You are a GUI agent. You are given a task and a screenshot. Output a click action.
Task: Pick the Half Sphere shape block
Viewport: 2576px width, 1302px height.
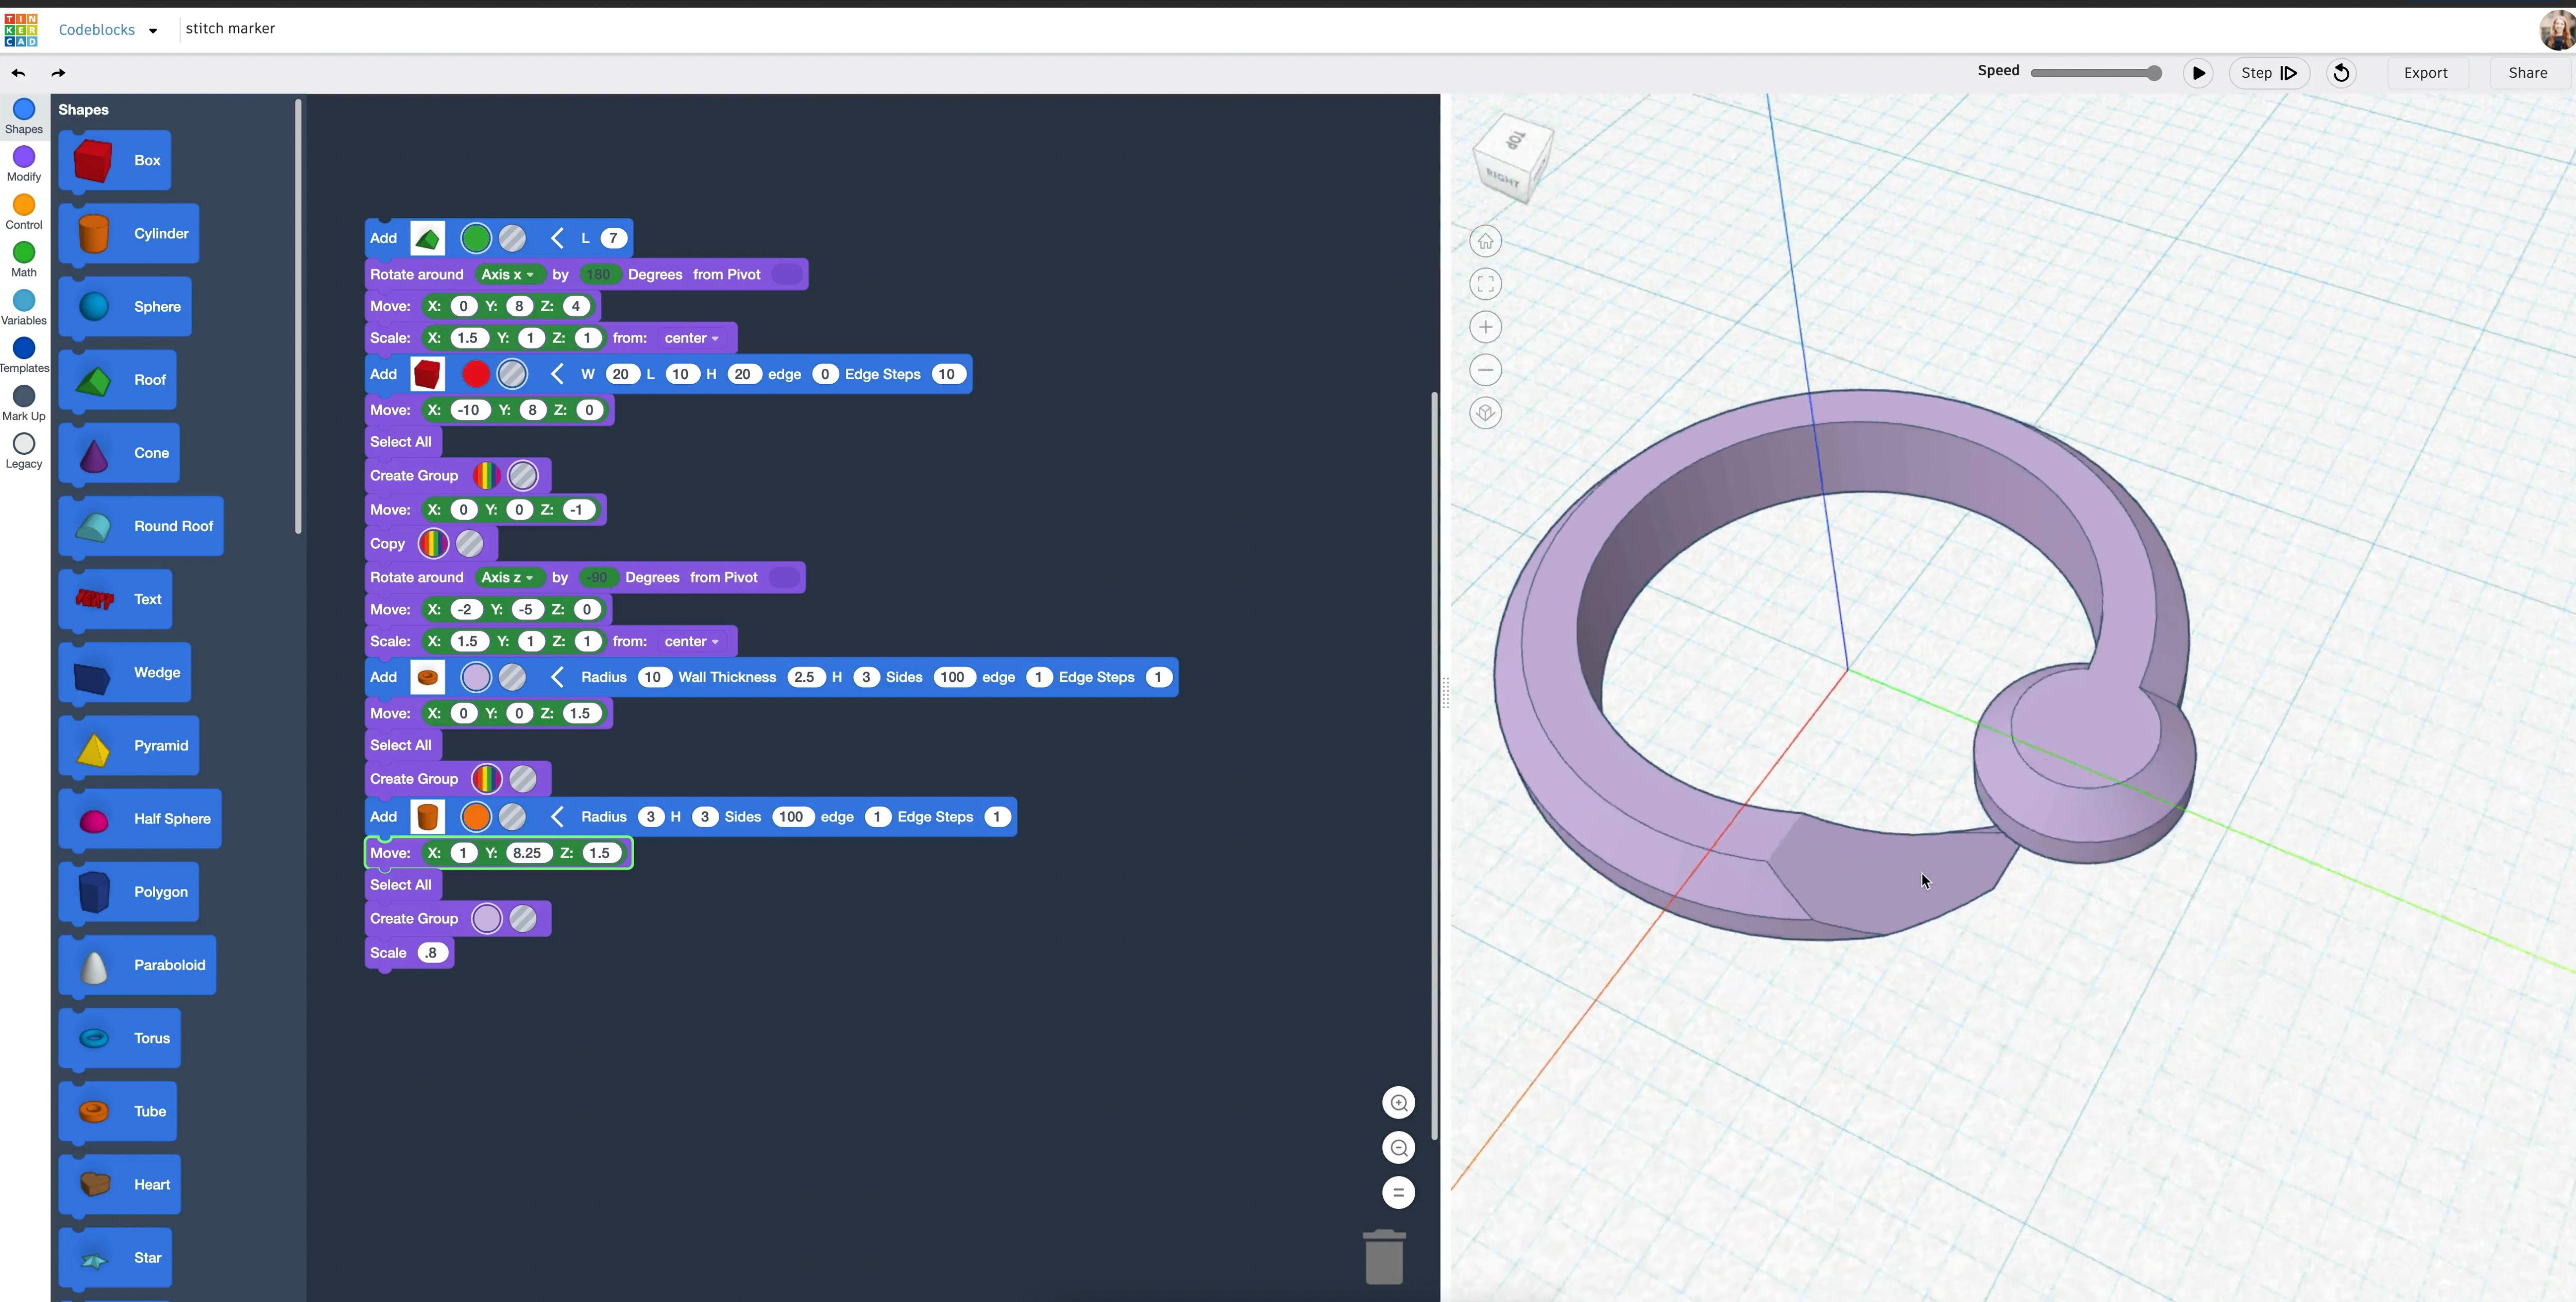140,819
